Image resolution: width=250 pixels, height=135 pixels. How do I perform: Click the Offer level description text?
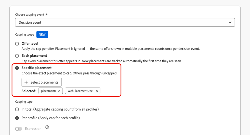pos(111,49)
